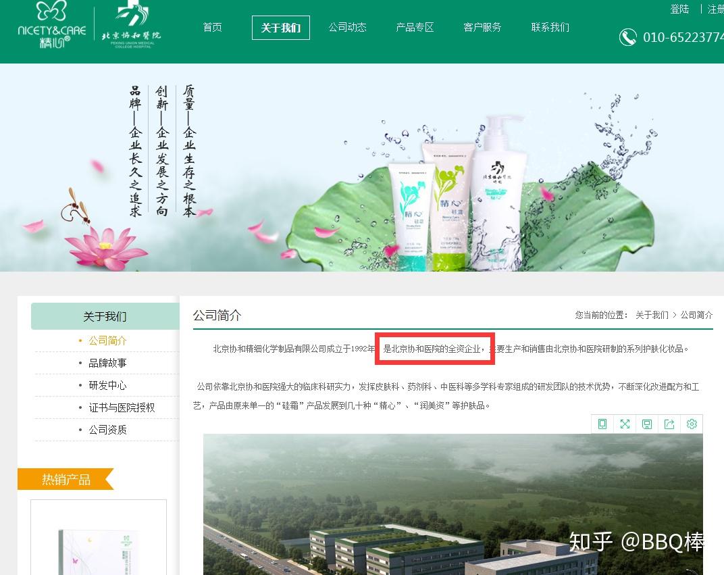The height and width of the screenshot is (575, 724).
Task: Click the aerial factory photo
Action: pos(453,504)
